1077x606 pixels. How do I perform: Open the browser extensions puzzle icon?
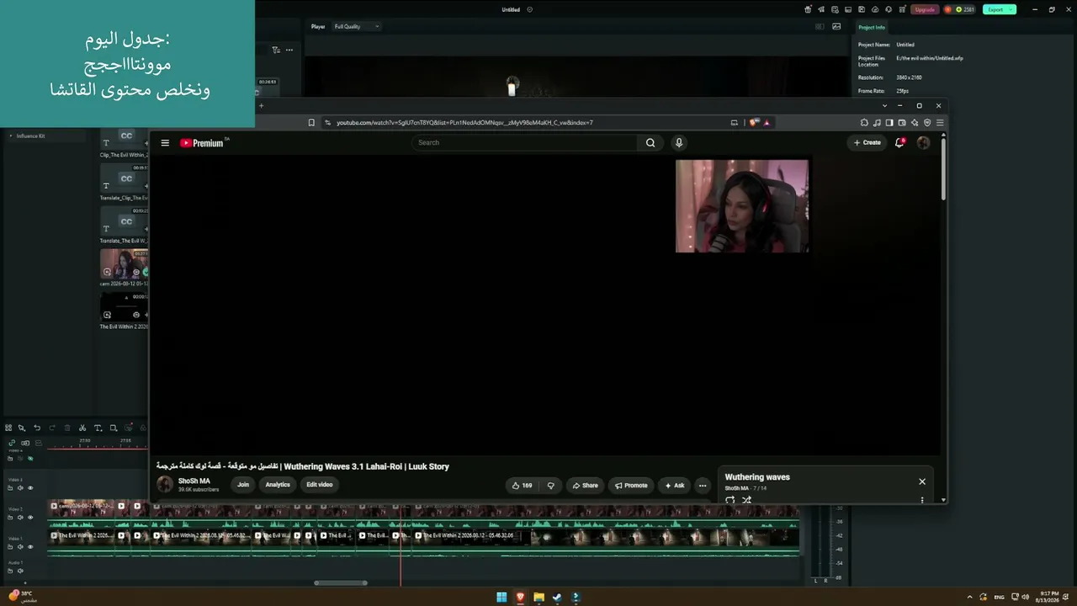[x=864, y=123]
